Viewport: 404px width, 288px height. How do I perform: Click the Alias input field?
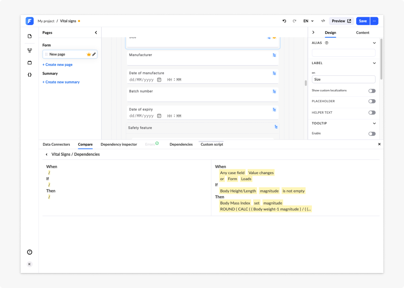coord(343,53)
